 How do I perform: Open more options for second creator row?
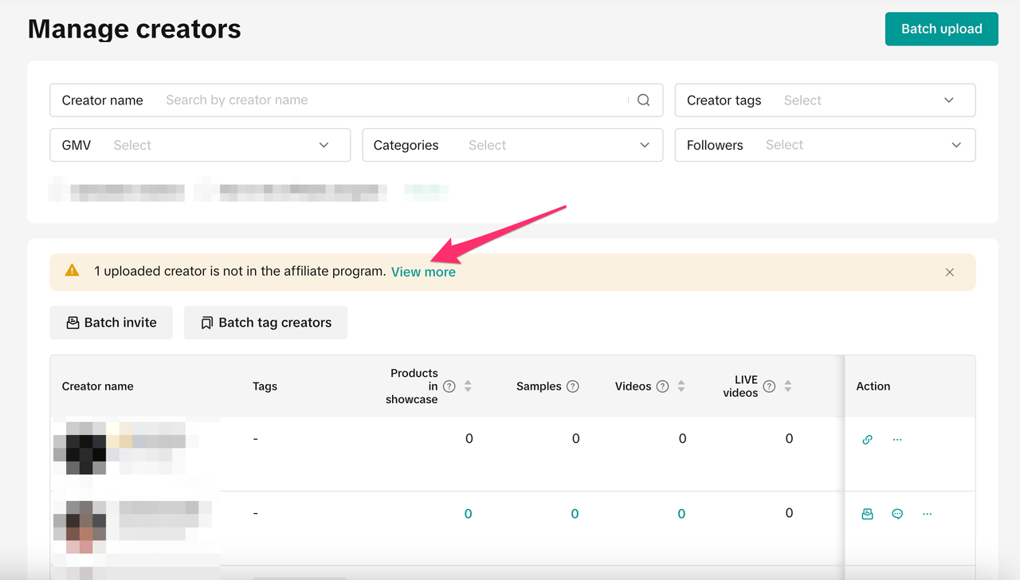click(927, 514)
